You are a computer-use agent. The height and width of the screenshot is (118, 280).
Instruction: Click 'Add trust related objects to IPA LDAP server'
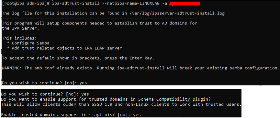click(67, 48)
